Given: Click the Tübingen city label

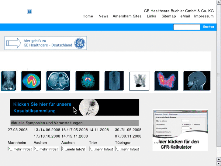Looking at the screenshot, I should (123, 143).
